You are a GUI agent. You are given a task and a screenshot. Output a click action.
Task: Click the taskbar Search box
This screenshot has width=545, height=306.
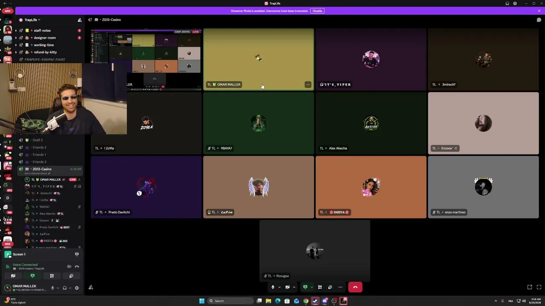tap(229, 301)
